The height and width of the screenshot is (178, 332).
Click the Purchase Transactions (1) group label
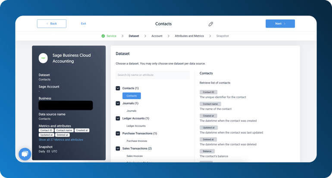(140, 133)
